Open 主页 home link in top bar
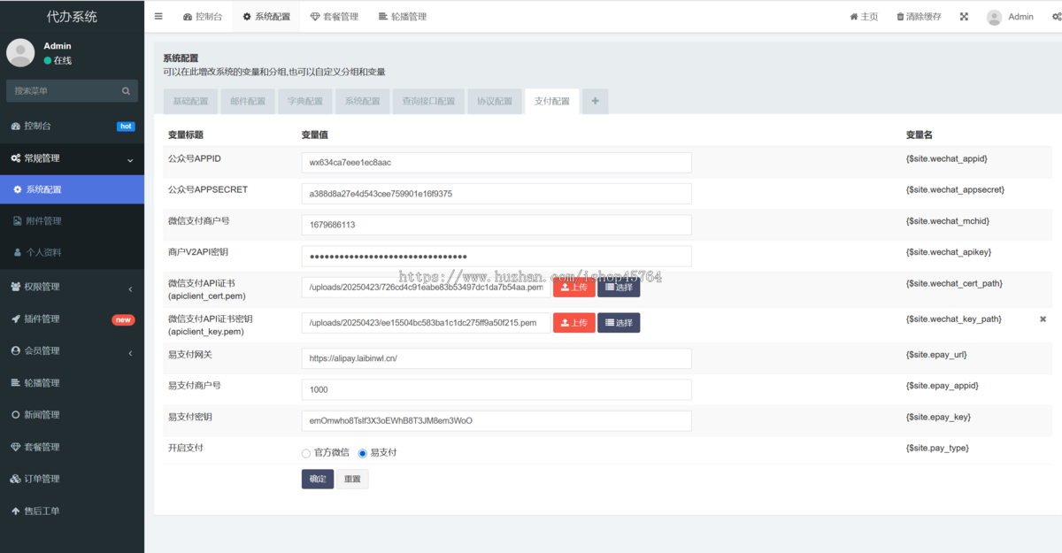The height and width of the screenshot is (553, 1062). tap(864, 17)
